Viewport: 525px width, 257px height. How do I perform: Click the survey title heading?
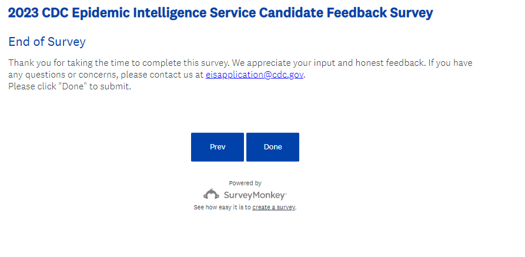(220, 13)
